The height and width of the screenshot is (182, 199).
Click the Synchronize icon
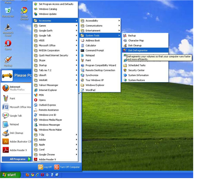pos(83,75)
